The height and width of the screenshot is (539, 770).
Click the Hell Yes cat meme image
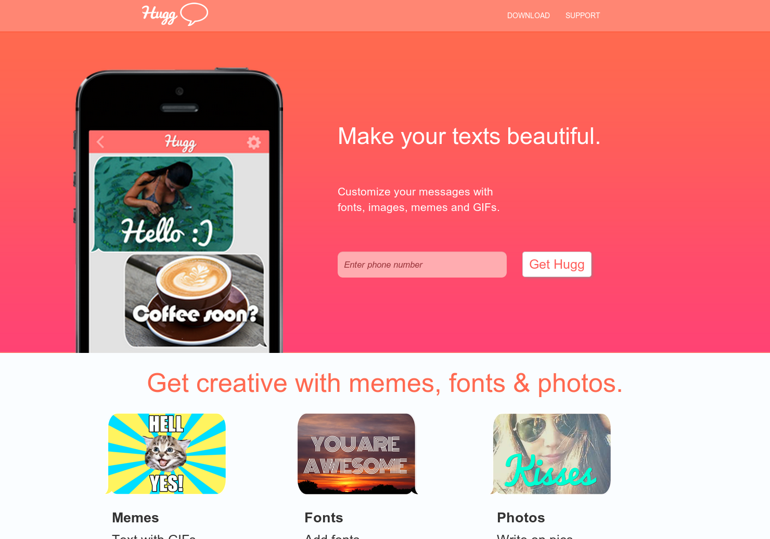coord(166,454)
